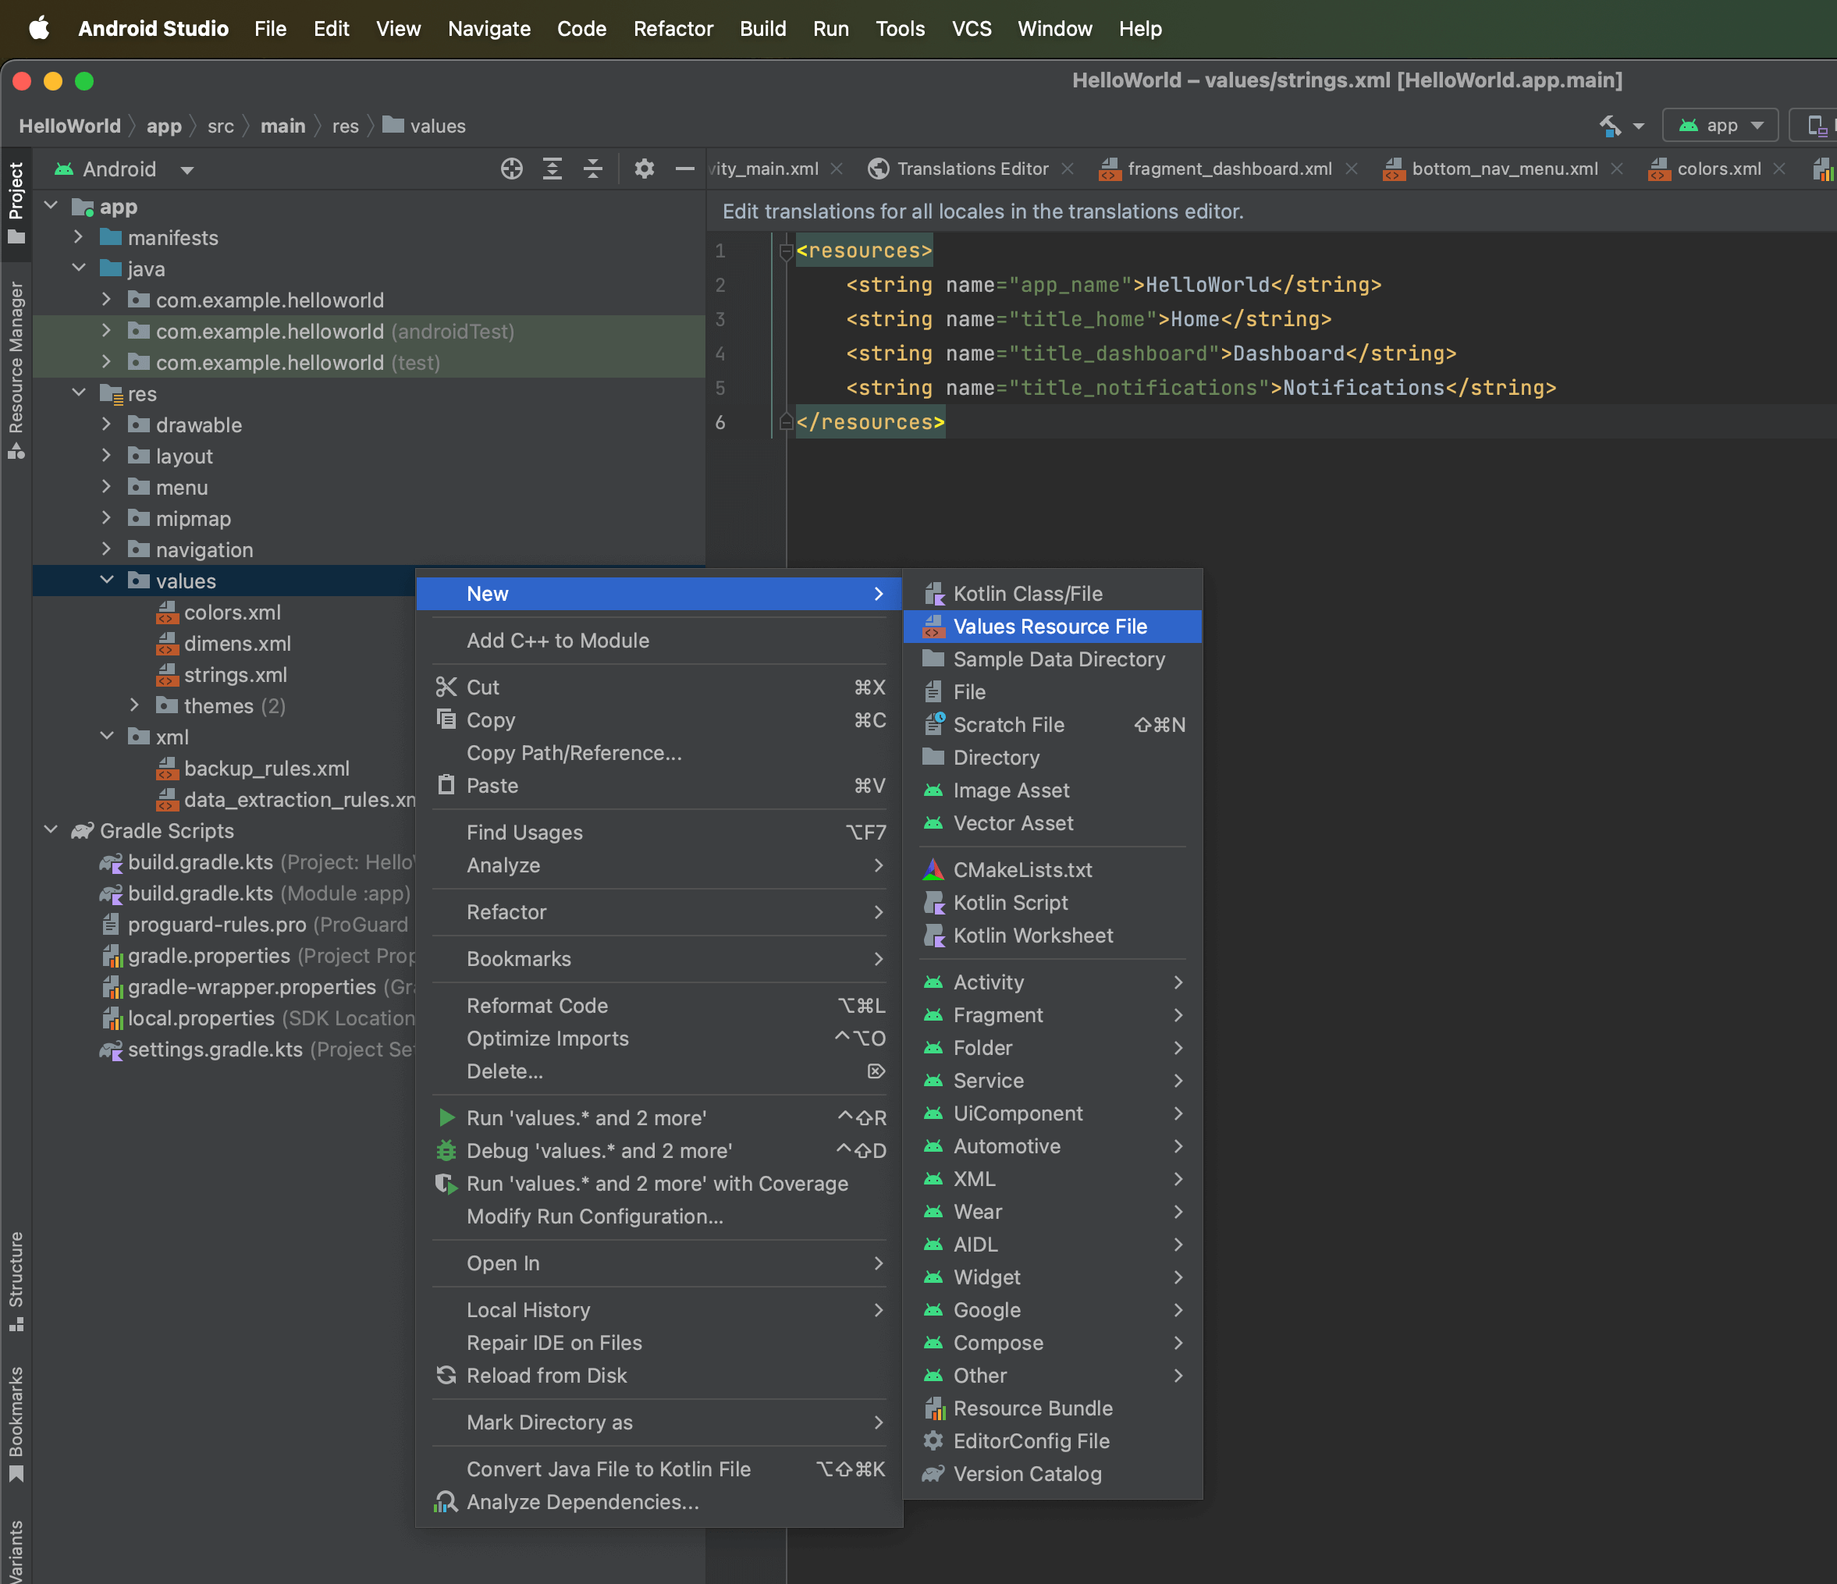The width and height of the screenshot is (1837, 1584).
Task: Open the Build menu in menu bar
Action: tap(762, 29)
